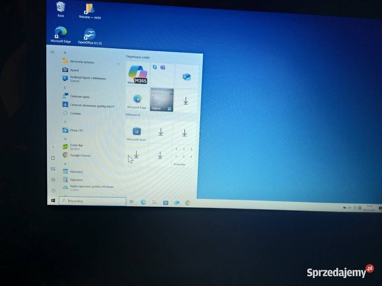Launch Microsoft Edge from the Start tiles

tap(137, 100)
